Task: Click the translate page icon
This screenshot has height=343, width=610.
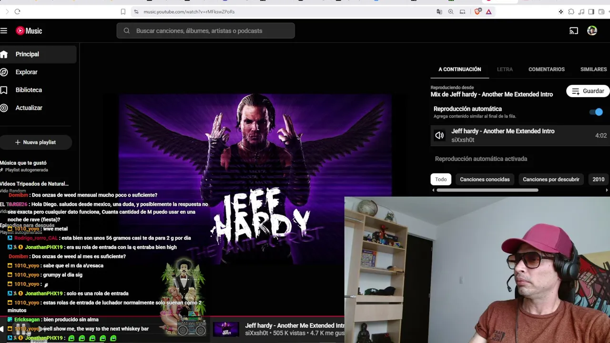Action: [x=439, y=11]
